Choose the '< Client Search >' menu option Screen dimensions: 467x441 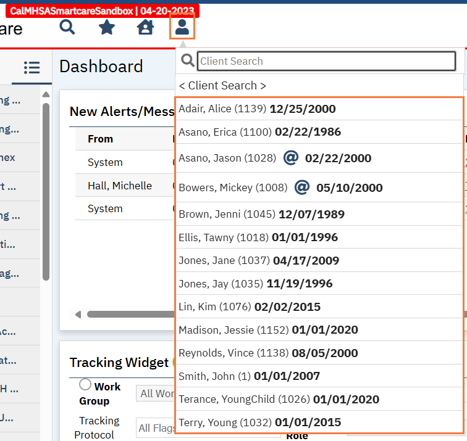(x=222, y=86)
